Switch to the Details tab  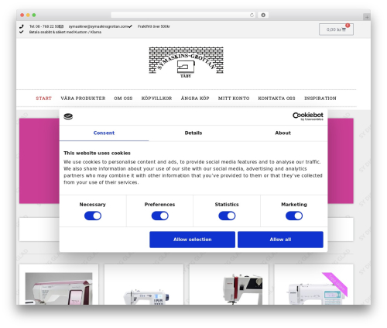click(193, 133)
